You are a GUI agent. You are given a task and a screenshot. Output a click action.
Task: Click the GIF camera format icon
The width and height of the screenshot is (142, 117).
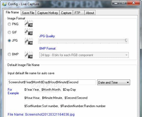click(x=29, y=32)
